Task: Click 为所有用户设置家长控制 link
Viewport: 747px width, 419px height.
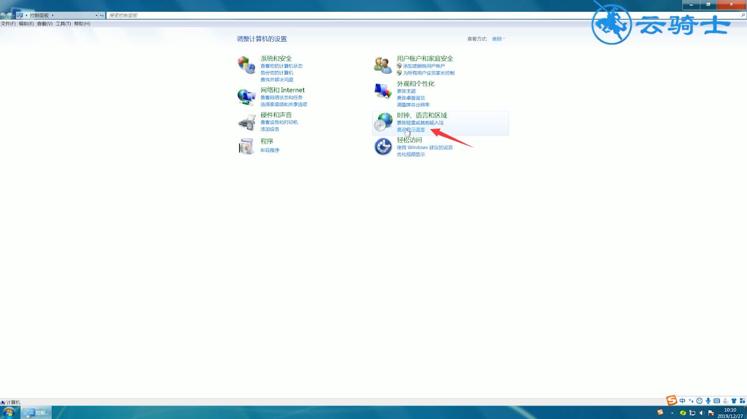Action: [428, 73]
